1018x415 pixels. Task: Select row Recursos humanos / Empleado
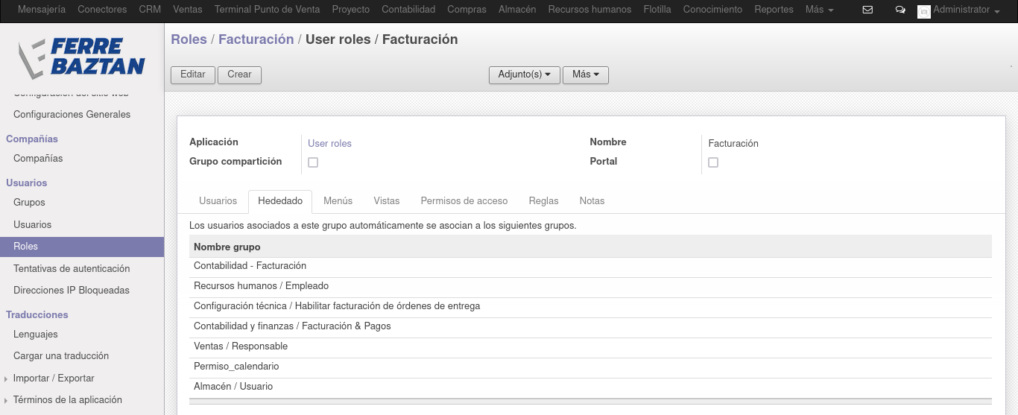590,286
